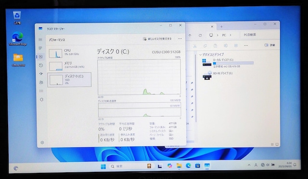Open the Windows Start menu
The image size is (308, 179).
pos(103,166)
